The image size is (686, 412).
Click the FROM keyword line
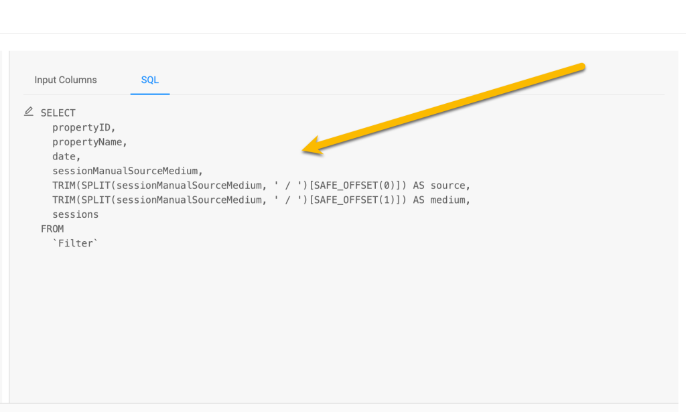click(x=52, y=228)
